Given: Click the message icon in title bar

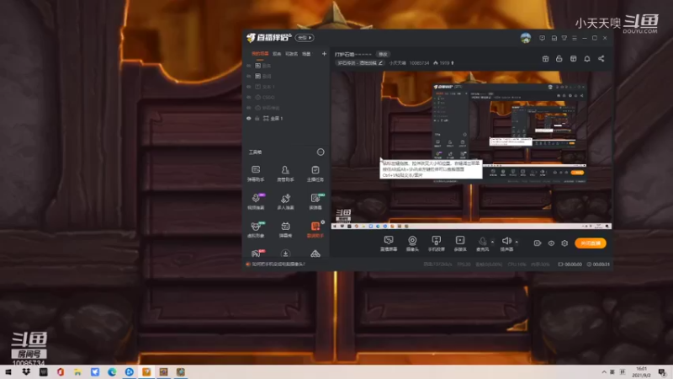Looking at the screenshot, I should coord(542,38).
